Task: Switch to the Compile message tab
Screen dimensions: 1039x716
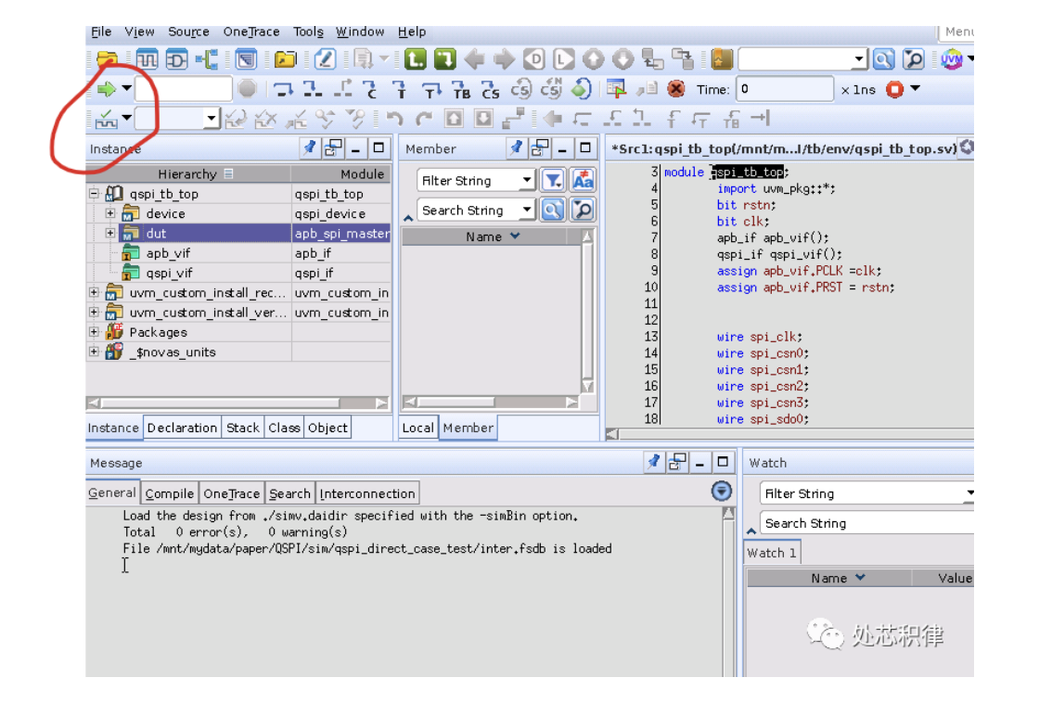Action: click(x=170, y=493)
